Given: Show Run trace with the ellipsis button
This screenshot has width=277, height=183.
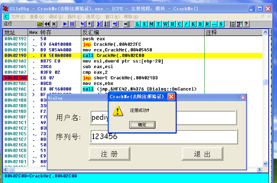Looking at the screenshot, I should pos(214,24).
